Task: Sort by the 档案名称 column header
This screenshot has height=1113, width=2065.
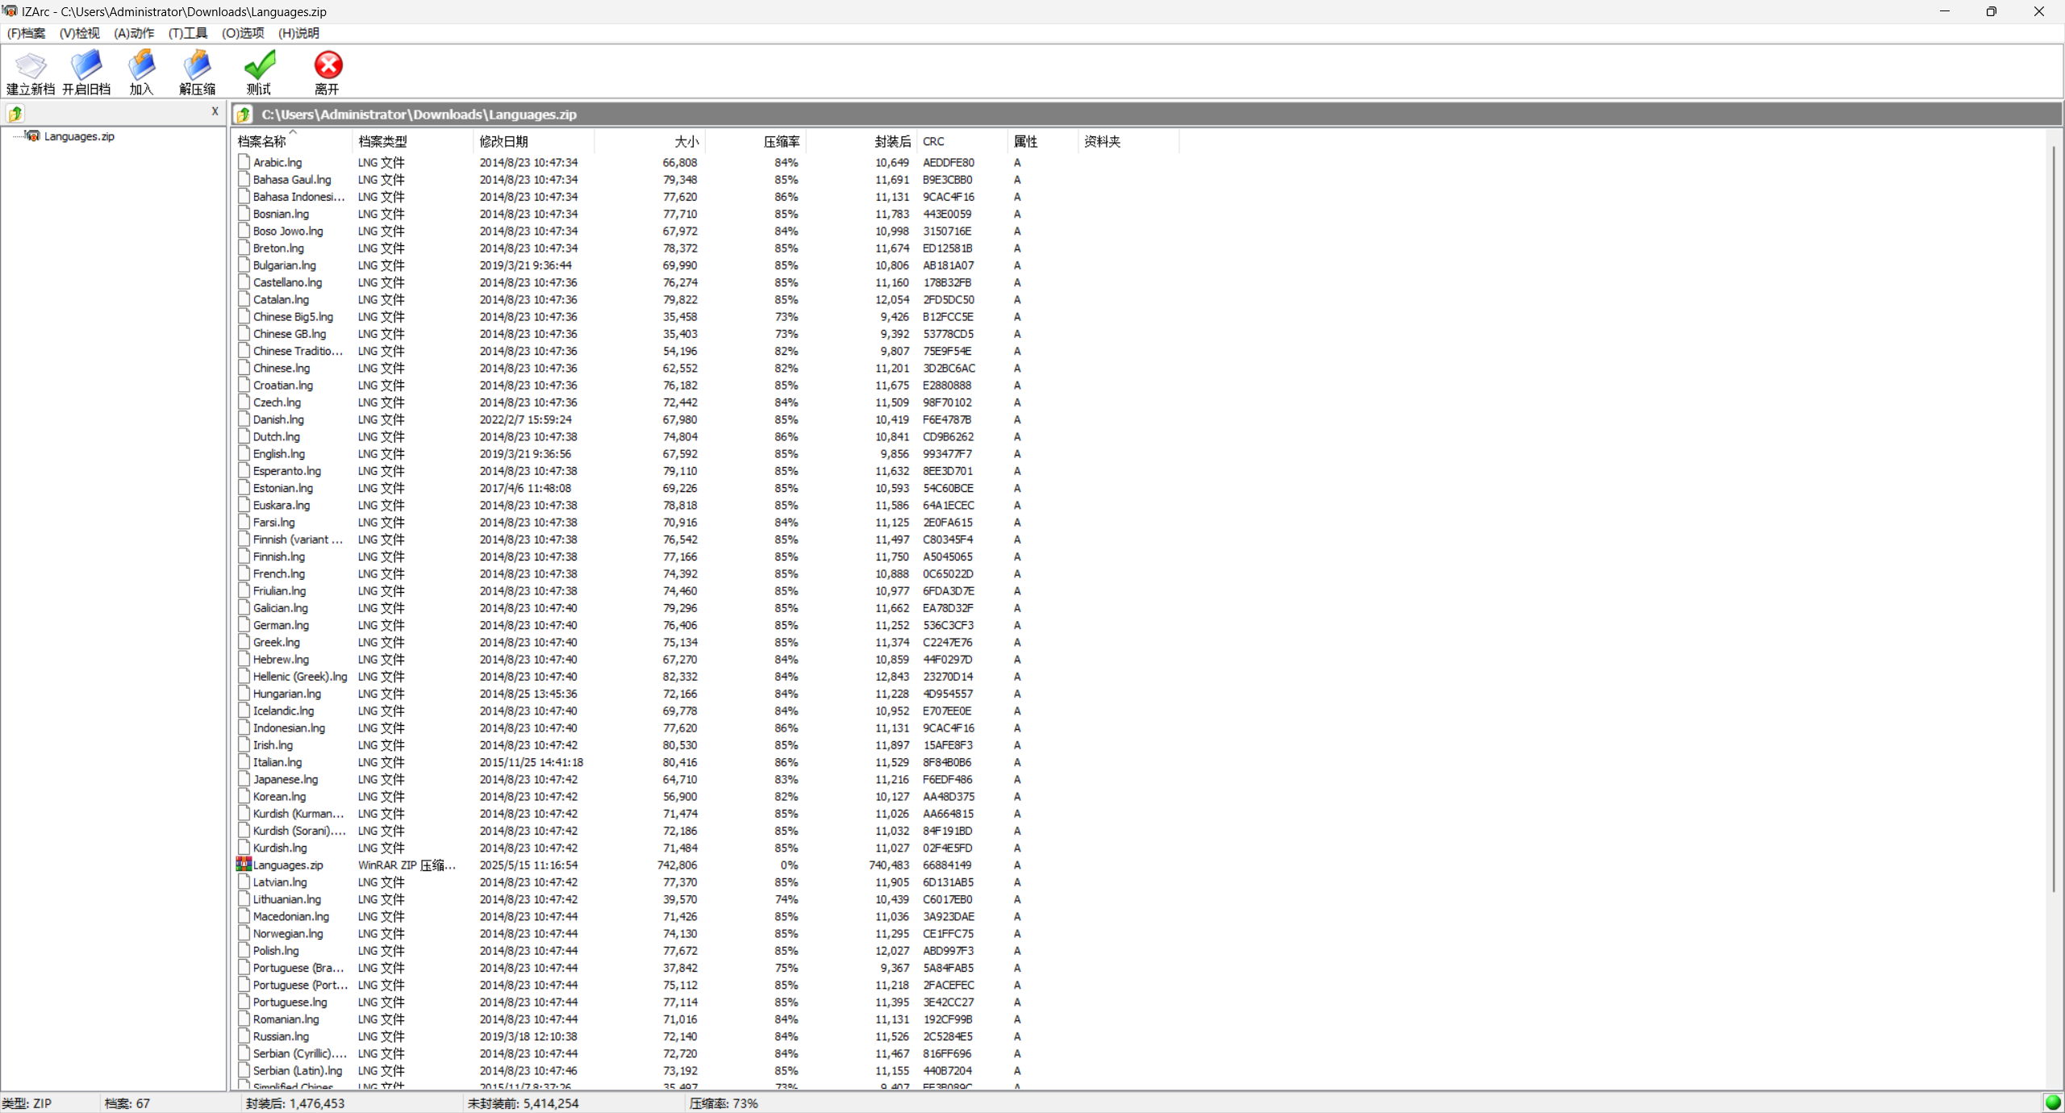Action: (262, 142)
